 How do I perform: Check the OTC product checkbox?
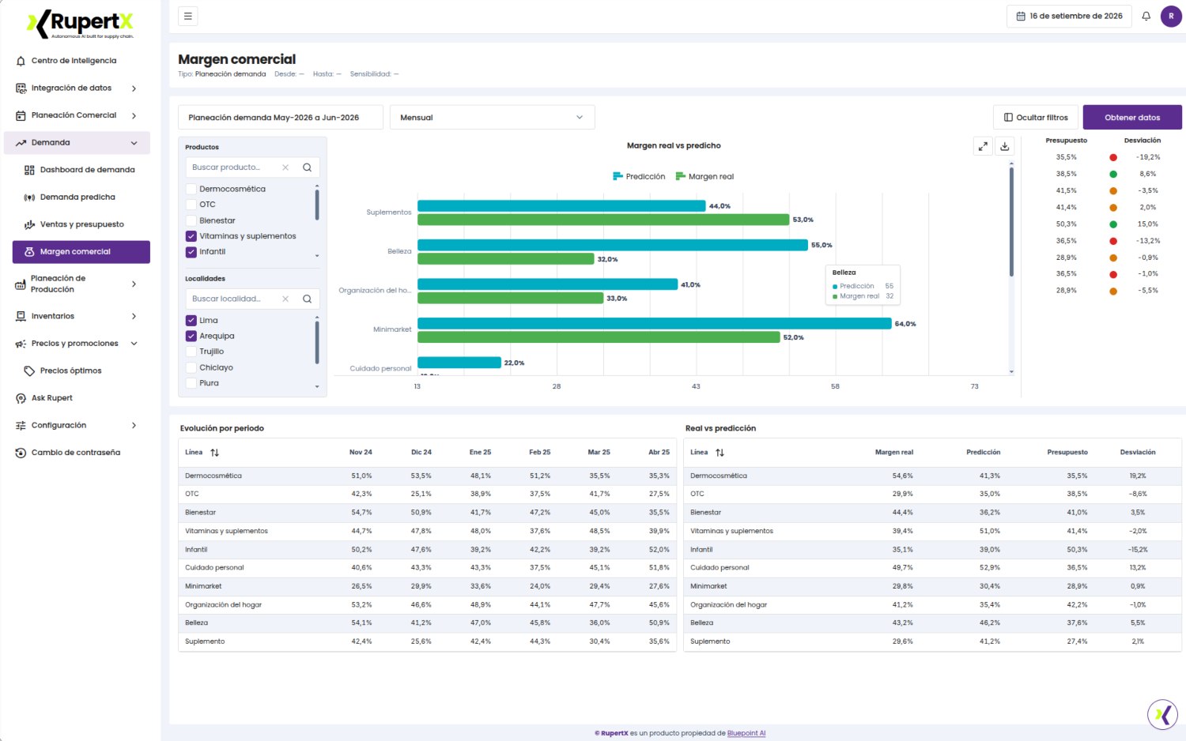click(191, 205)
